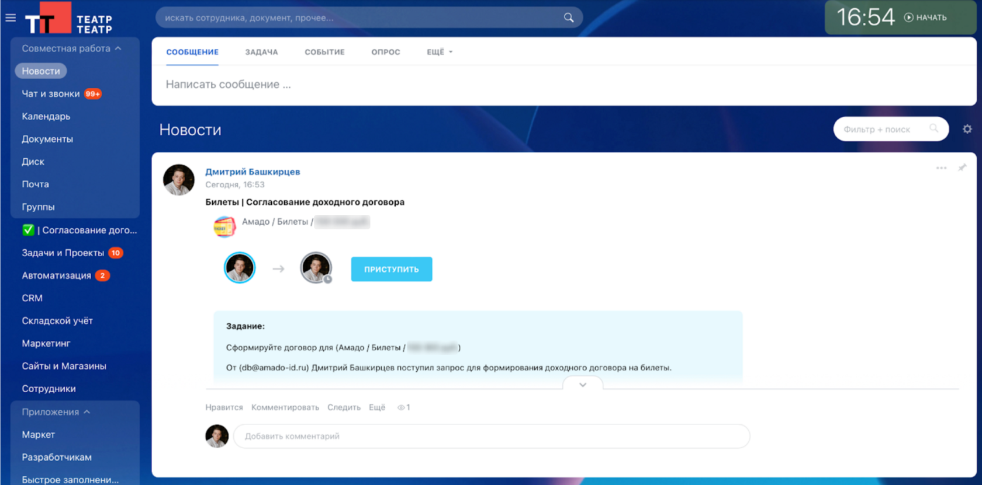Viewport: 982px width, 485px height.
Task: Click the Театр Театр logo
Action: [x=68, y=19]
